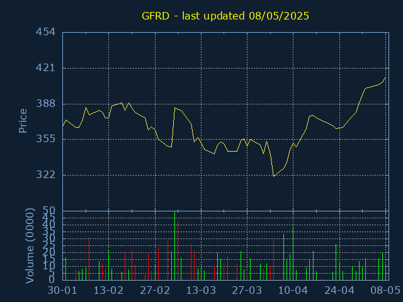The height and width of the screenshot is (302, 403).
Task: Click the 13-02 date label
Action: [x=108, y=291]
